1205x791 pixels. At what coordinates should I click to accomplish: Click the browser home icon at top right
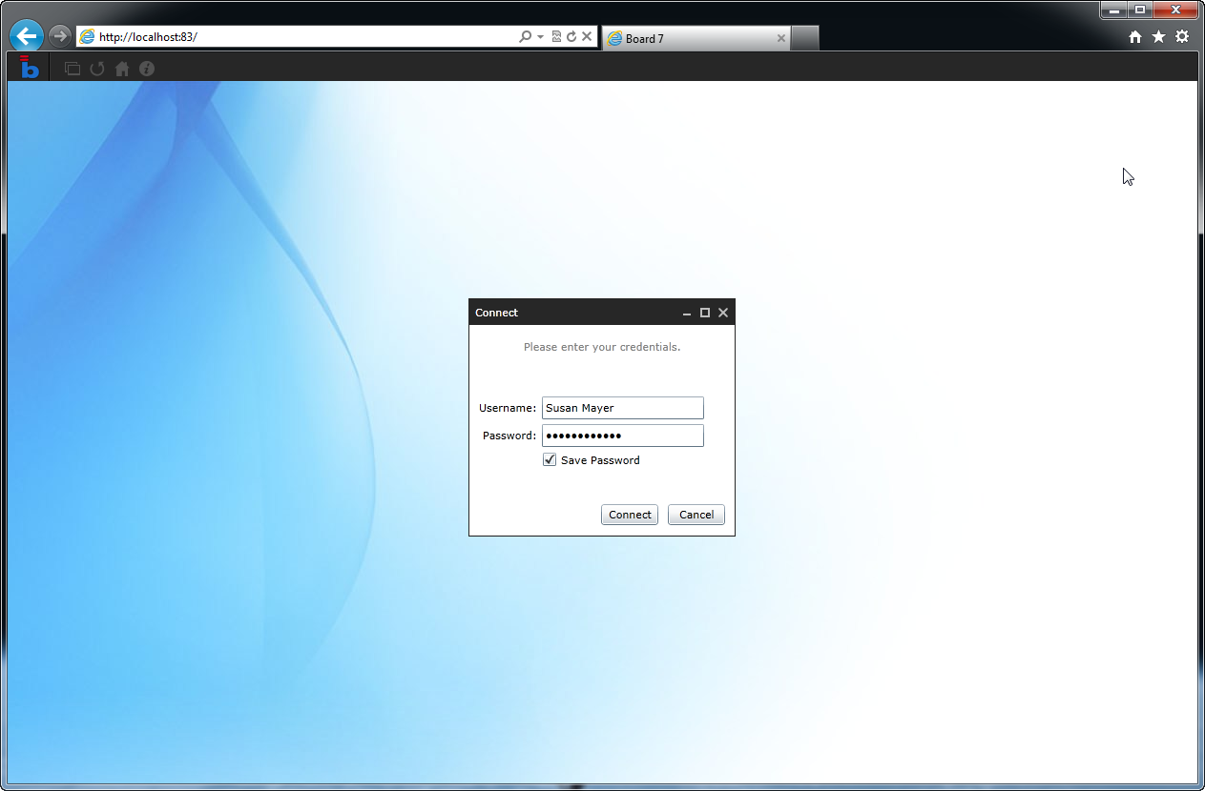click(1135, 37)
